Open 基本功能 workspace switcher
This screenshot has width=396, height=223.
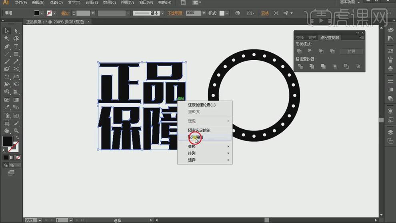(x=350, y=2)
